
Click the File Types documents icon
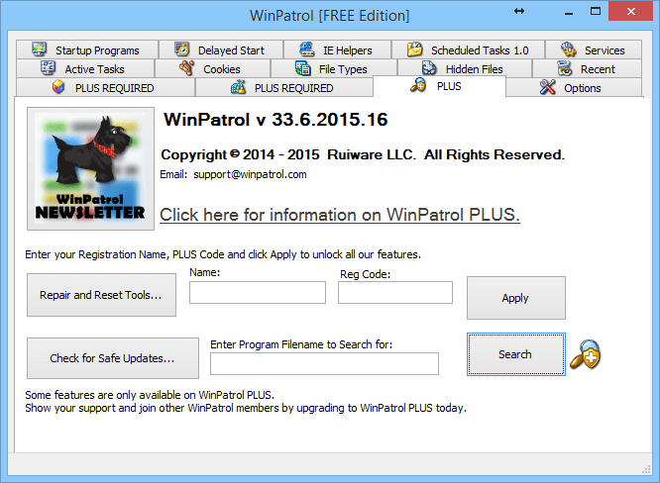point(302,68)
